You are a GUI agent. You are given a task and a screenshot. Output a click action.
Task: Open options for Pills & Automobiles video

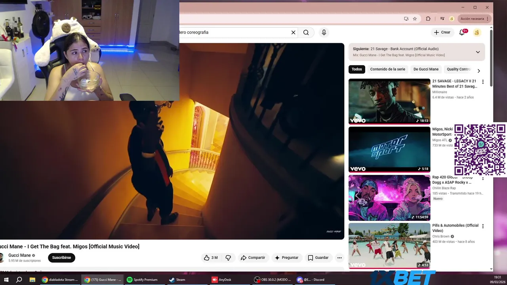(482, 226)
